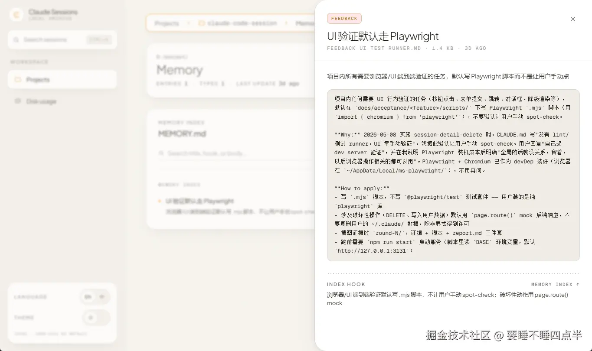
Task: Click the Claude Sessions logo icon
Action: point(16,15)
